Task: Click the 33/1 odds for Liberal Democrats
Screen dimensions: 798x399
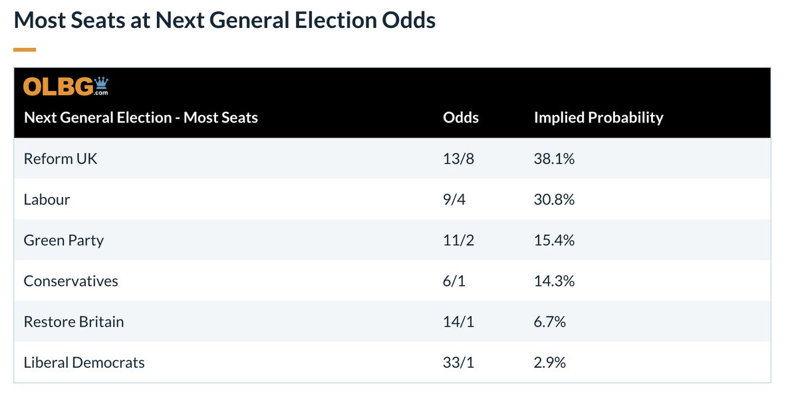Action: tap(458, 362)
